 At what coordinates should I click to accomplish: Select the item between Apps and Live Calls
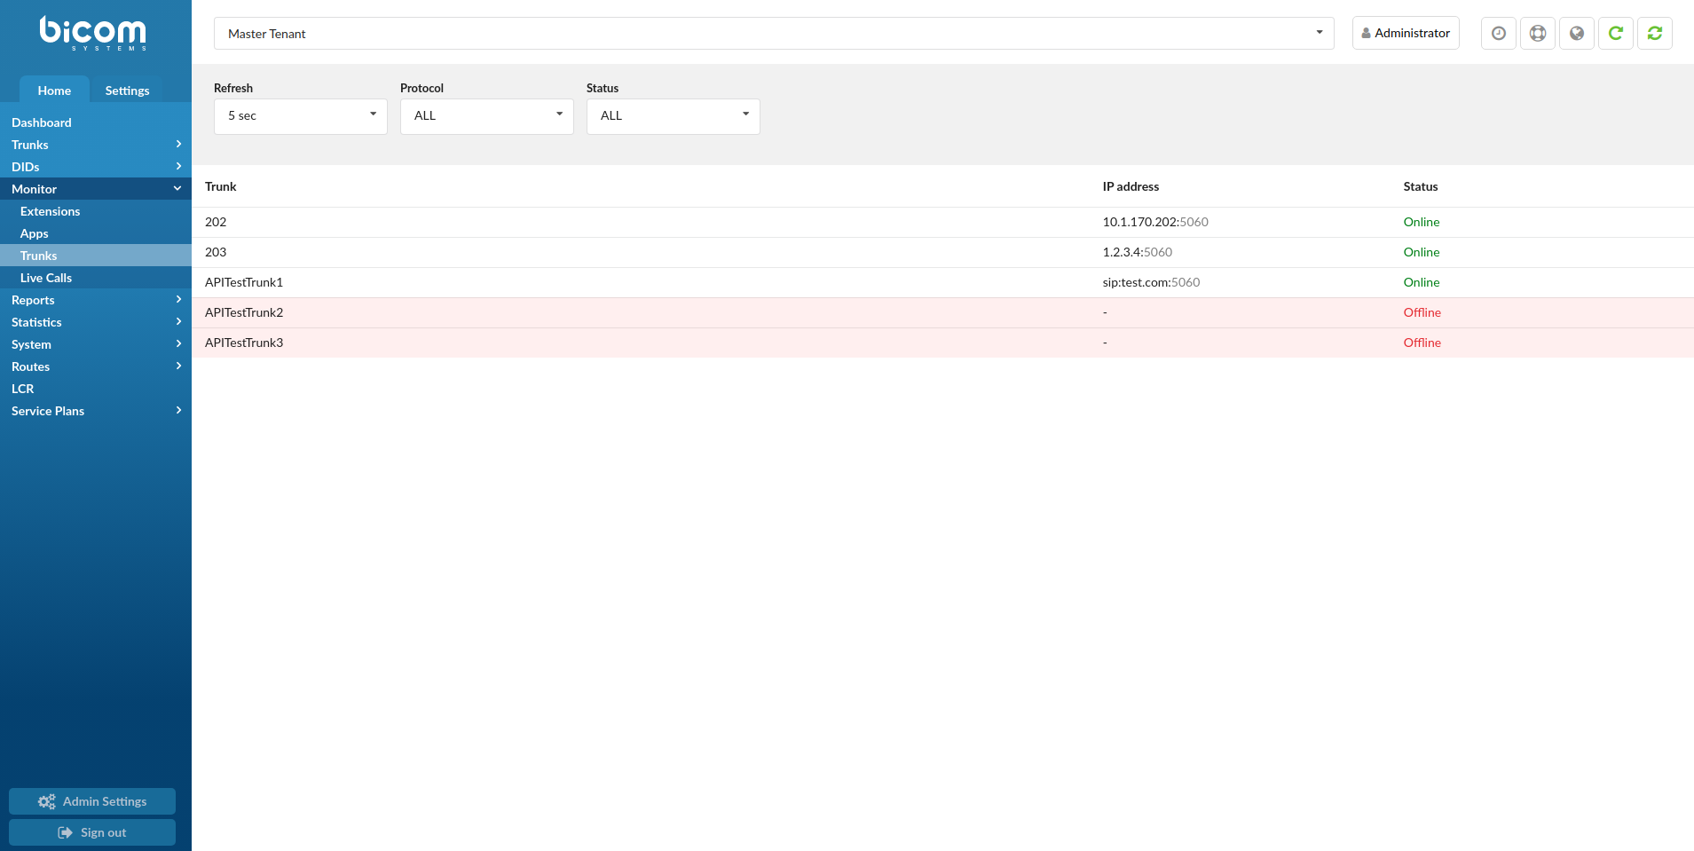pos(96,256)
